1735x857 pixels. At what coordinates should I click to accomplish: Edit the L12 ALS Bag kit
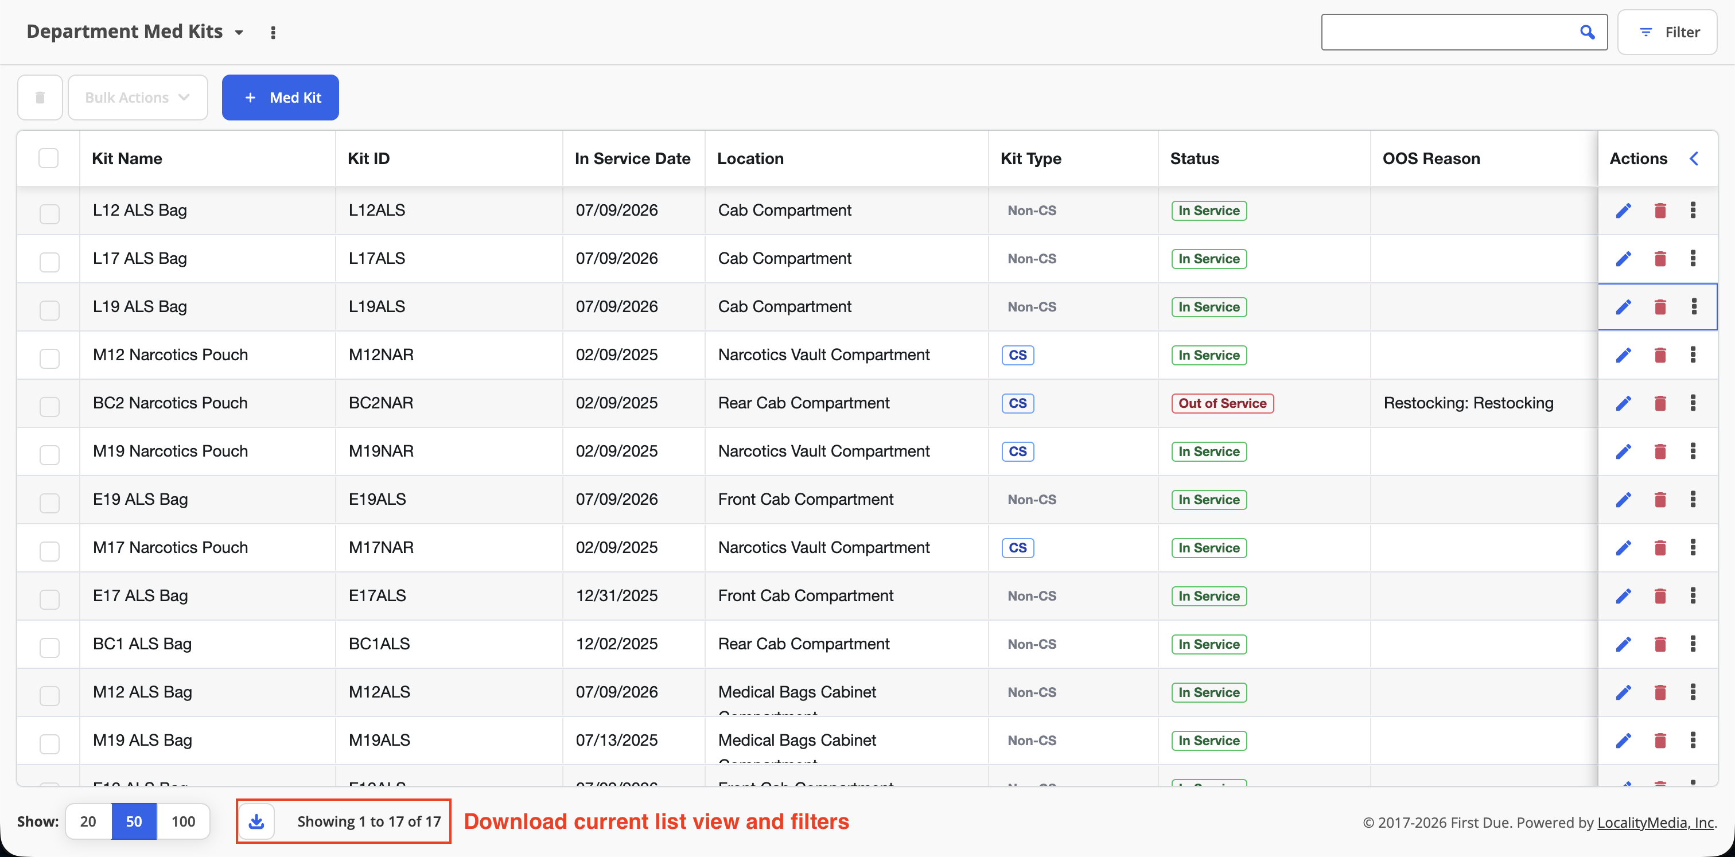click(x=1623, y=211)
